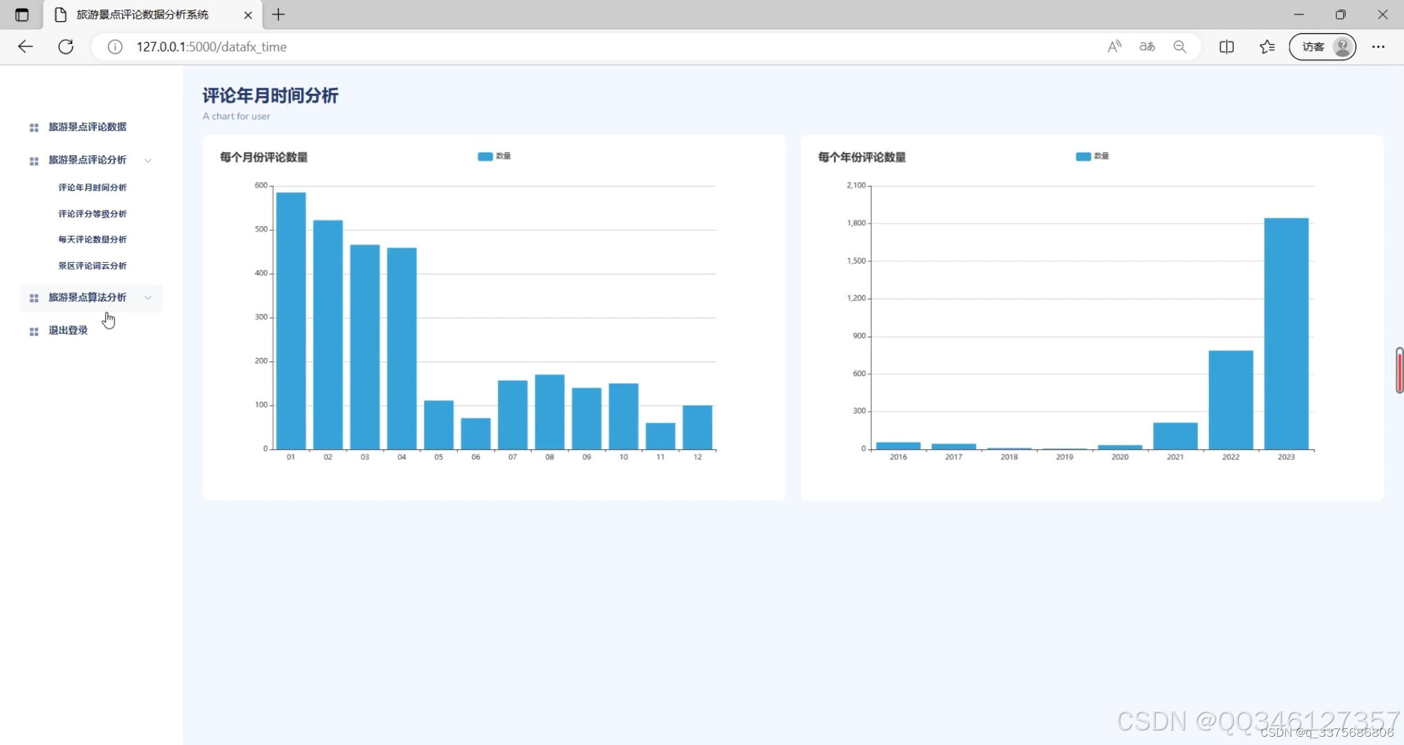Viewport: 1404px width, 745px height.
Task: Open 每天评论数量分析 page
Action: [x=92, y=239]
